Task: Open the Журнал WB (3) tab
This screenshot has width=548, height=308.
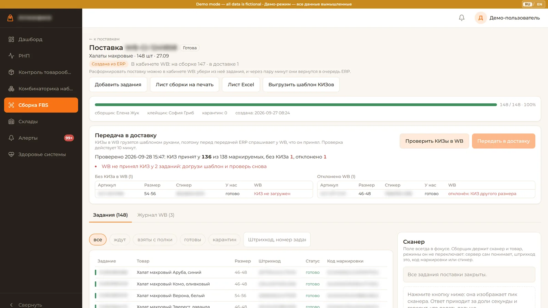Action: click(156, 215)
